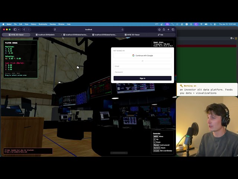
Task: Show tab overview icon in Safari
Action: click(173, 29)
